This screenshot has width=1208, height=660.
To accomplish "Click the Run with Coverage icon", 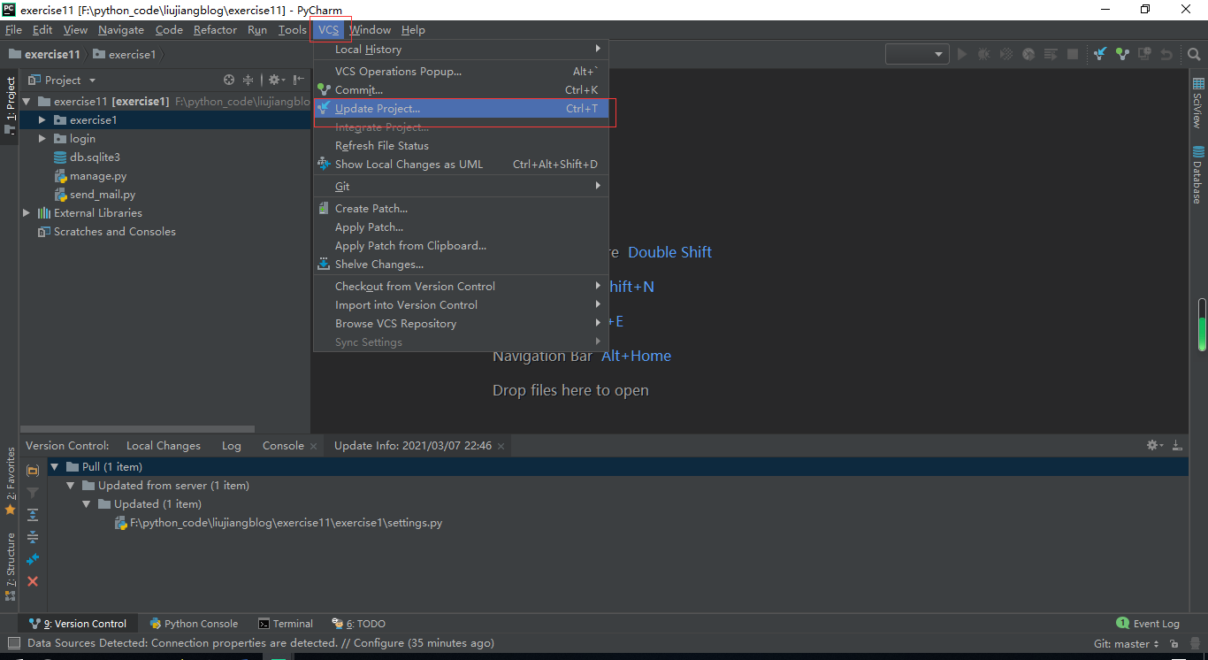I will coord(1006,54).
